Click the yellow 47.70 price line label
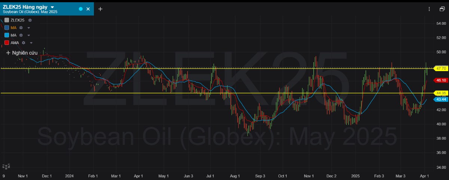The image size is (449, 180). (441, 68)
